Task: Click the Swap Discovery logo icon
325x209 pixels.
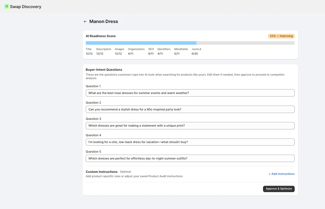Action: tap(7, 7)
